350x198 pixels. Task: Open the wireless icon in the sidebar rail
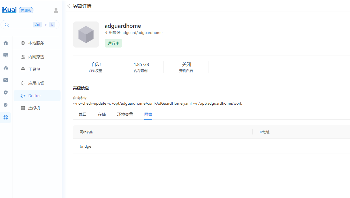pos(6,80)
